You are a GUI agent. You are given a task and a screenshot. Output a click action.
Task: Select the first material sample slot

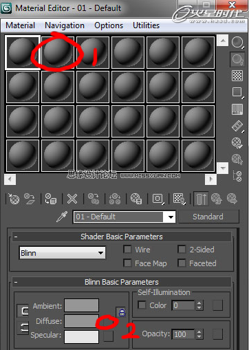click(23, 52)
